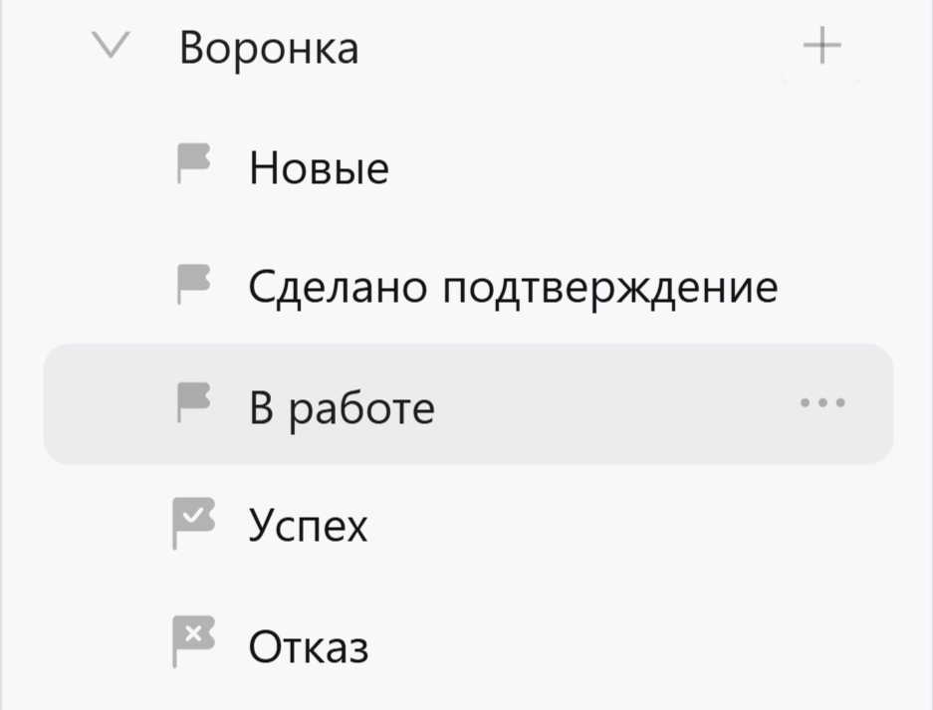
Task: Collapse the Воронка section chevron
Action: 111,47
